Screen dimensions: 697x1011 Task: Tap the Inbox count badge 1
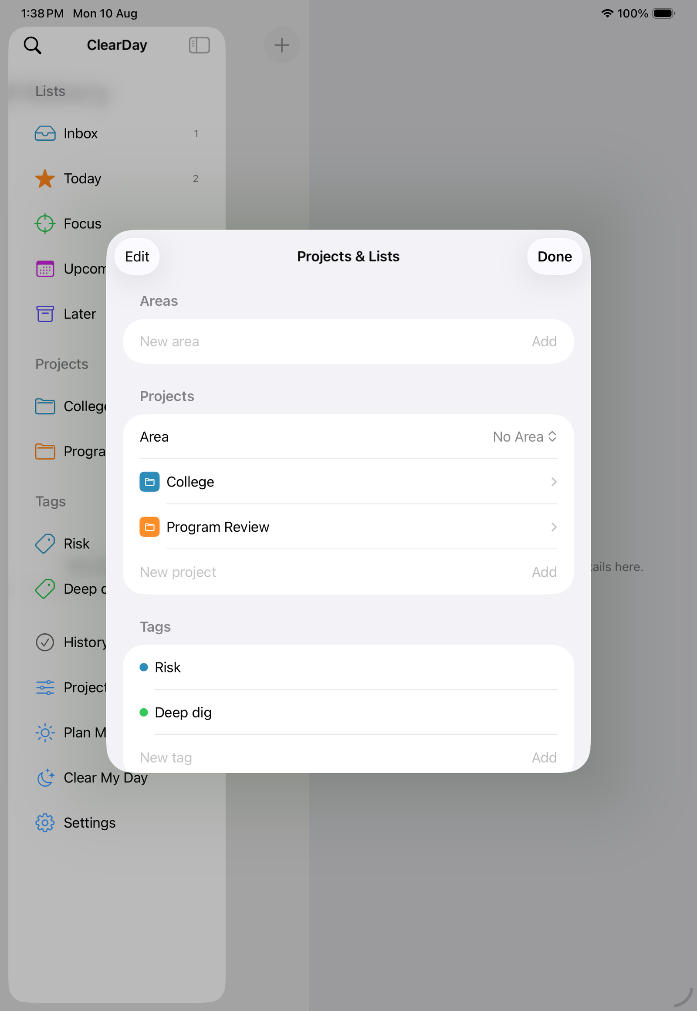point(196,134)
